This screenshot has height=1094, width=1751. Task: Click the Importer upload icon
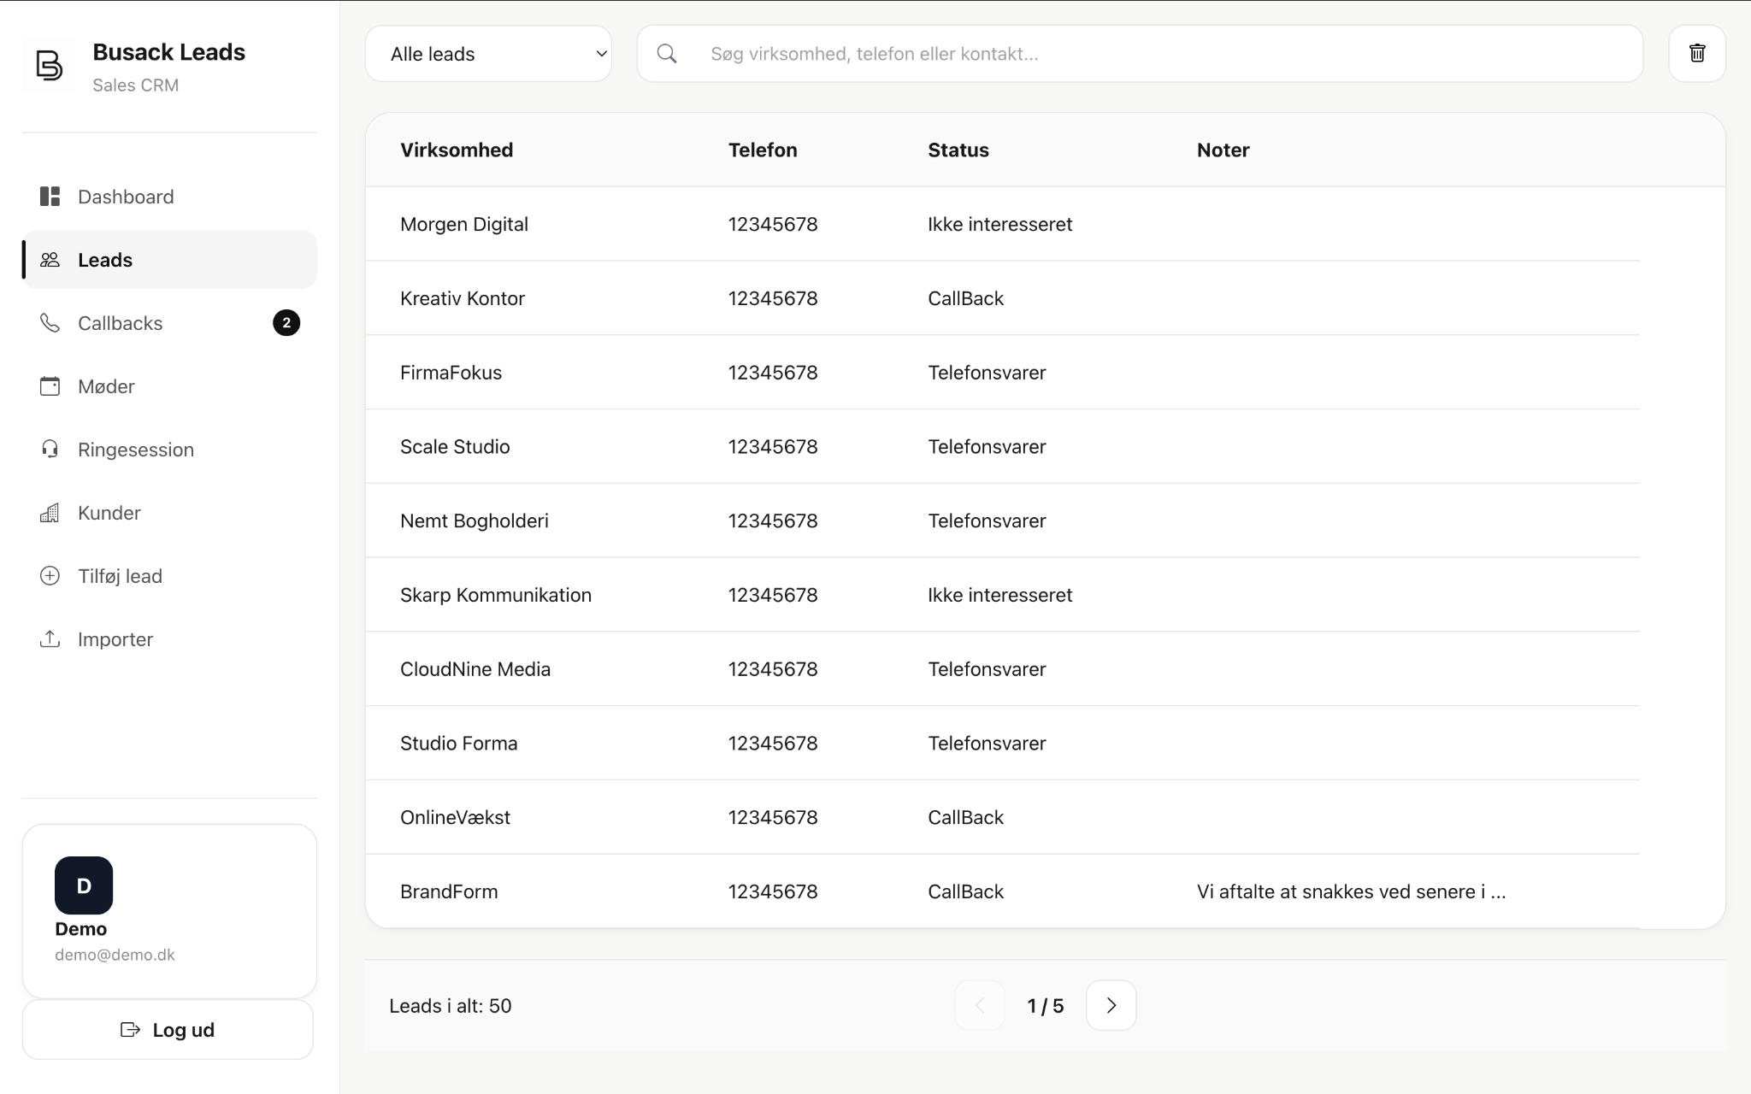pyautogui.click(x=50, y=639)
